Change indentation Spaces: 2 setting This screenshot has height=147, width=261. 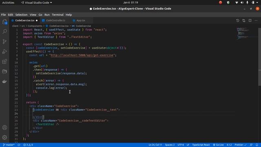pyautogui.click(x=170, y=145)
